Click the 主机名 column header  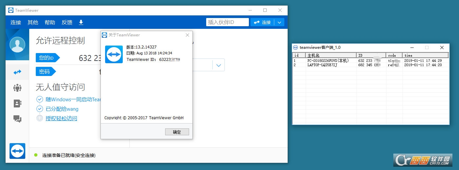point(331,55)
